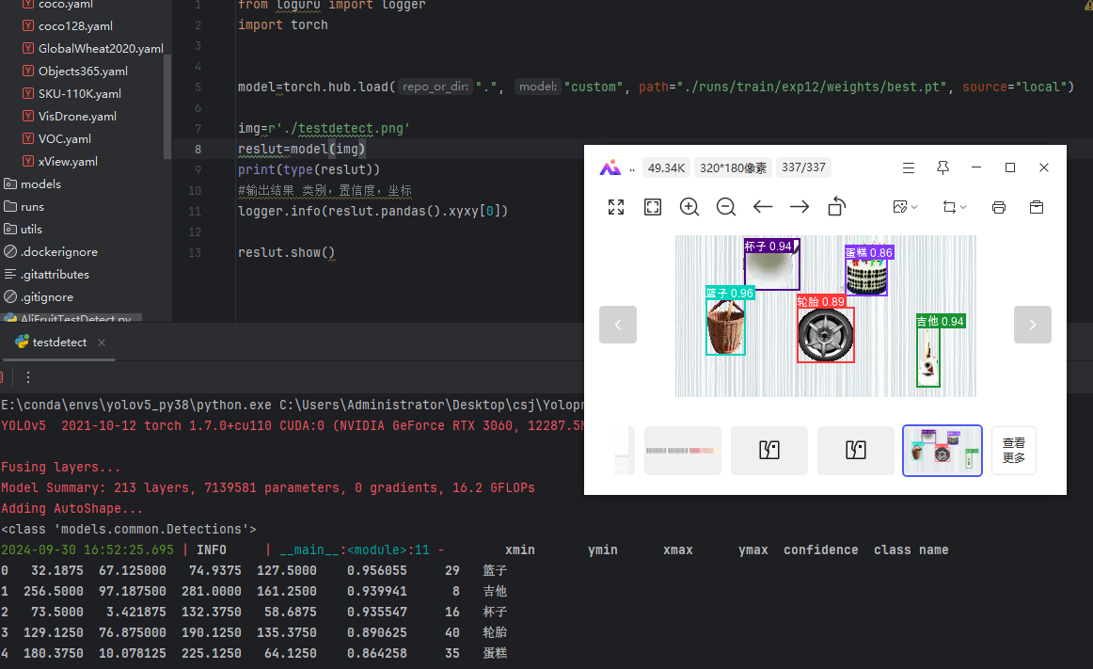This screenshot has width=1093, height=669.
Task: Go to previous image with left arrow icon
Action: coord(763,207)
